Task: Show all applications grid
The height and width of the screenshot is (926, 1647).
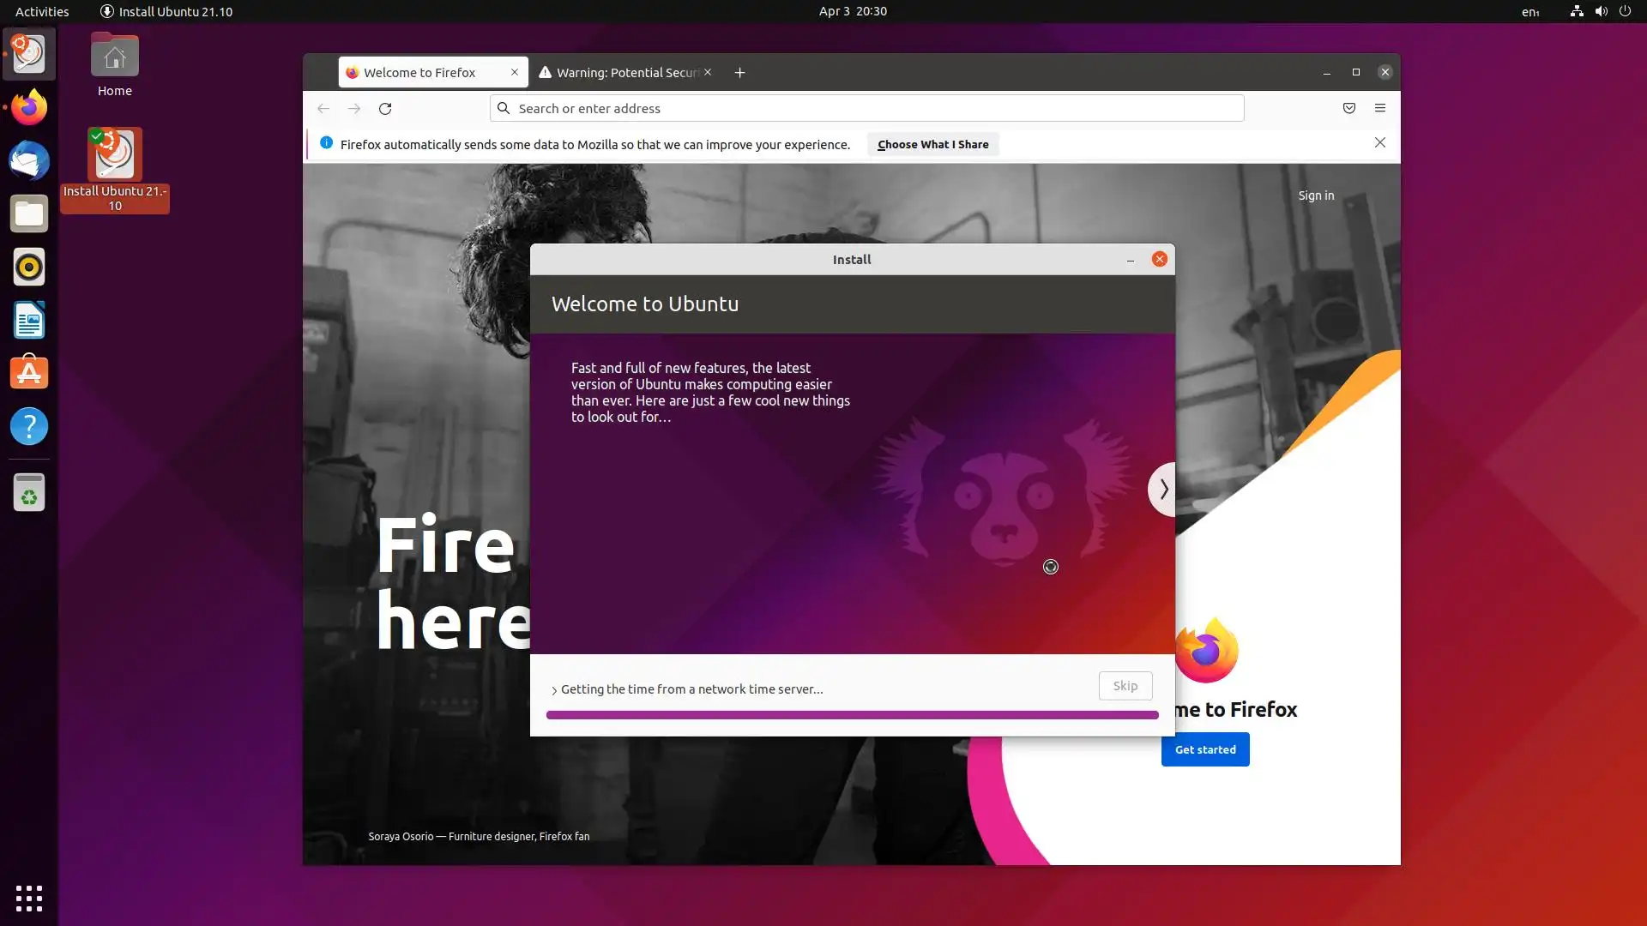Action: (28, 898)
